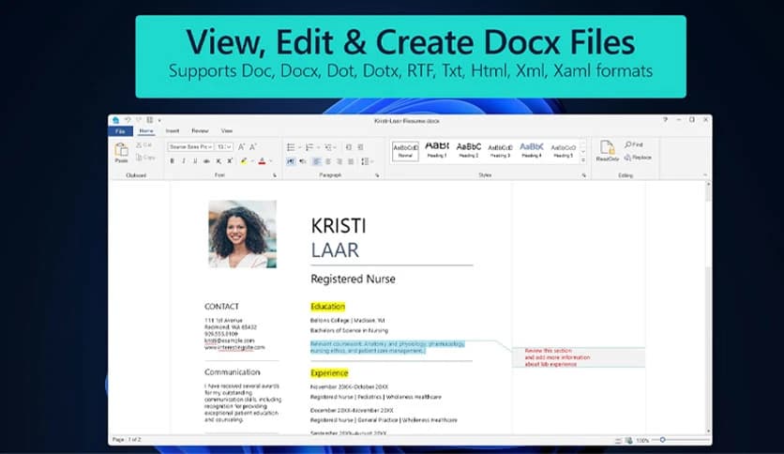
Task: Open the File tab
Action: [x=120, y=131]
